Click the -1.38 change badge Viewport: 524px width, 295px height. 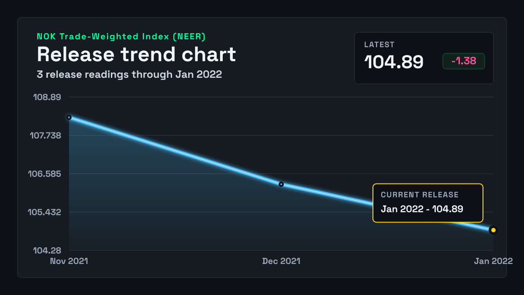[x=464, y=61]
